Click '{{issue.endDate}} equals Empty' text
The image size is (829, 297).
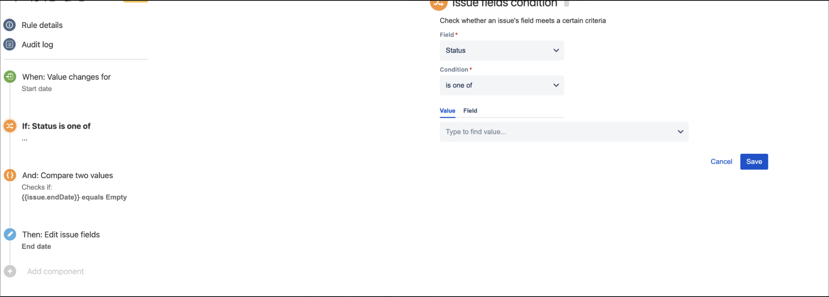(x=74, y=197)
